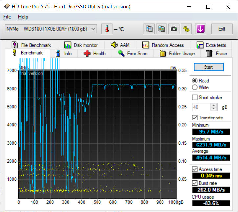This screenshot has width=238, height=212.
Task: Switch to the Info tab
Action: [64, 53]
